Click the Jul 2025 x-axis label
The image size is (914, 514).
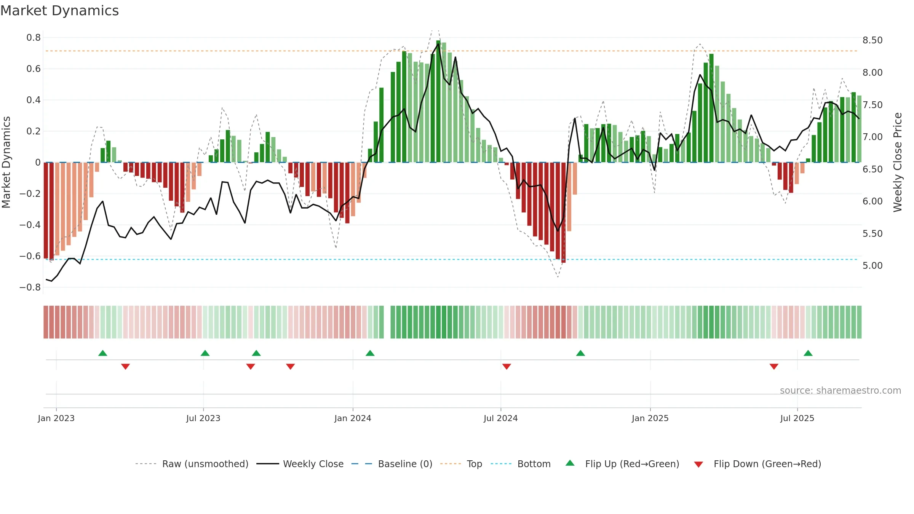click(797, 418)
